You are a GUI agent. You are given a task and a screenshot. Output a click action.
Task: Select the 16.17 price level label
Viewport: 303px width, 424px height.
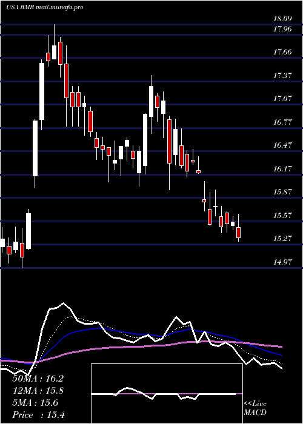coord(282,169)
